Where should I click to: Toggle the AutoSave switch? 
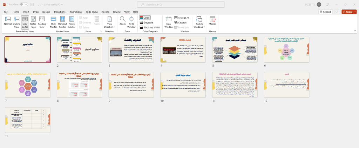[24, 5]
